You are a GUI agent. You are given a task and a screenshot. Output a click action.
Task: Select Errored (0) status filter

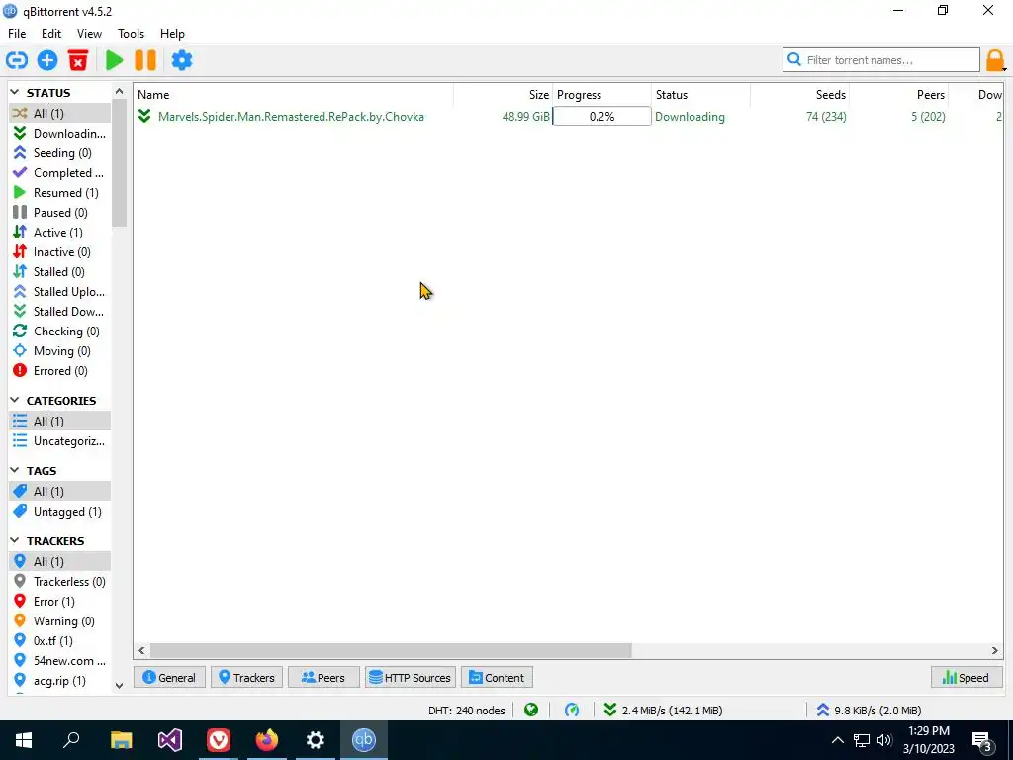pos(60,371)
